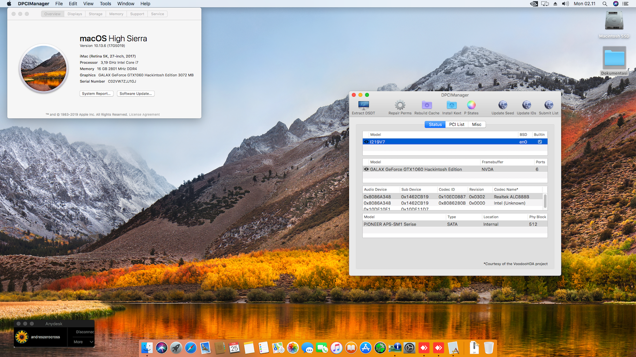Open Software Update from the About window
Viewport: 636px width, 357px height.
click(135, 93)
